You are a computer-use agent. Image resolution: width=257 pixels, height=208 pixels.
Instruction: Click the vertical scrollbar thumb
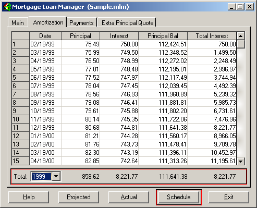pos(241,44)
